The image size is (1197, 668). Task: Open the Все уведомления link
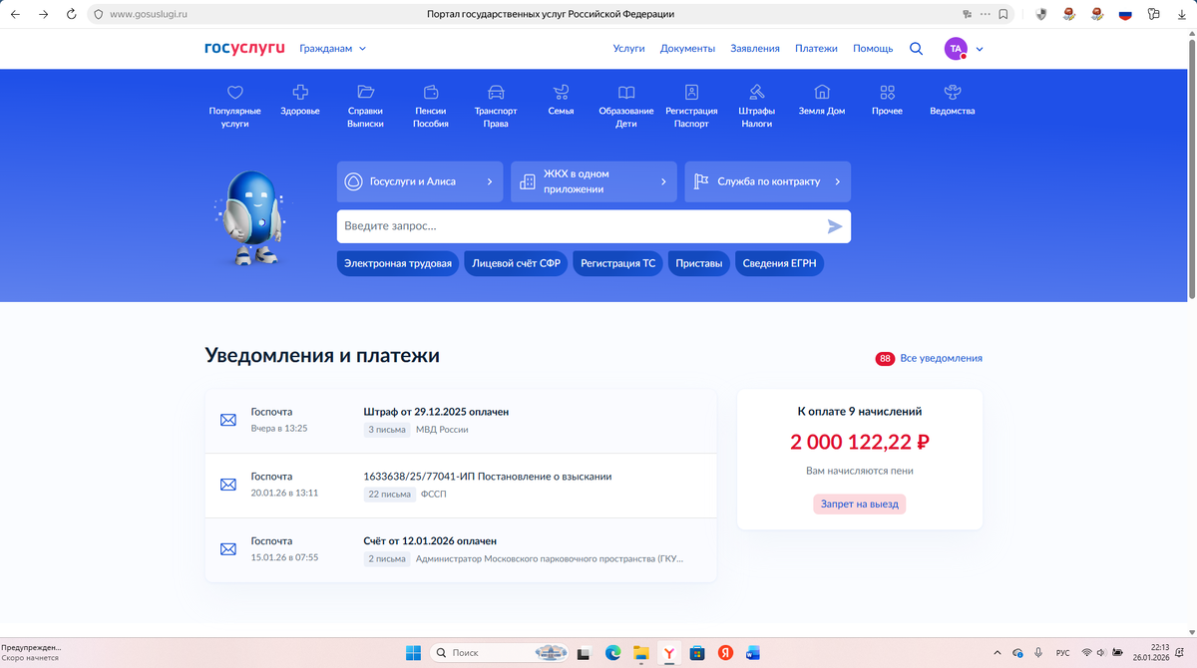pos(941,358)
